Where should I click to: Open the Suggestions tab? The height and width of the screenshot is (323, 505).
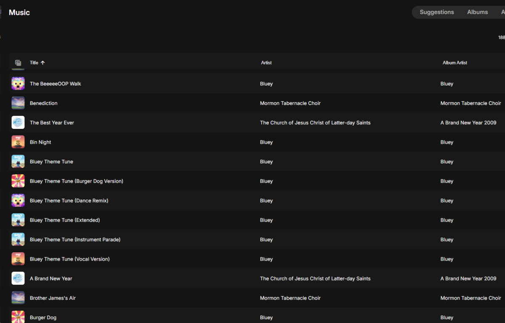436,12
